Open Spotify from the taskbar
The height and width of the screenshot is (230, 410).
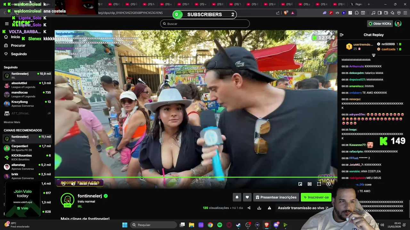coord(220,225)
